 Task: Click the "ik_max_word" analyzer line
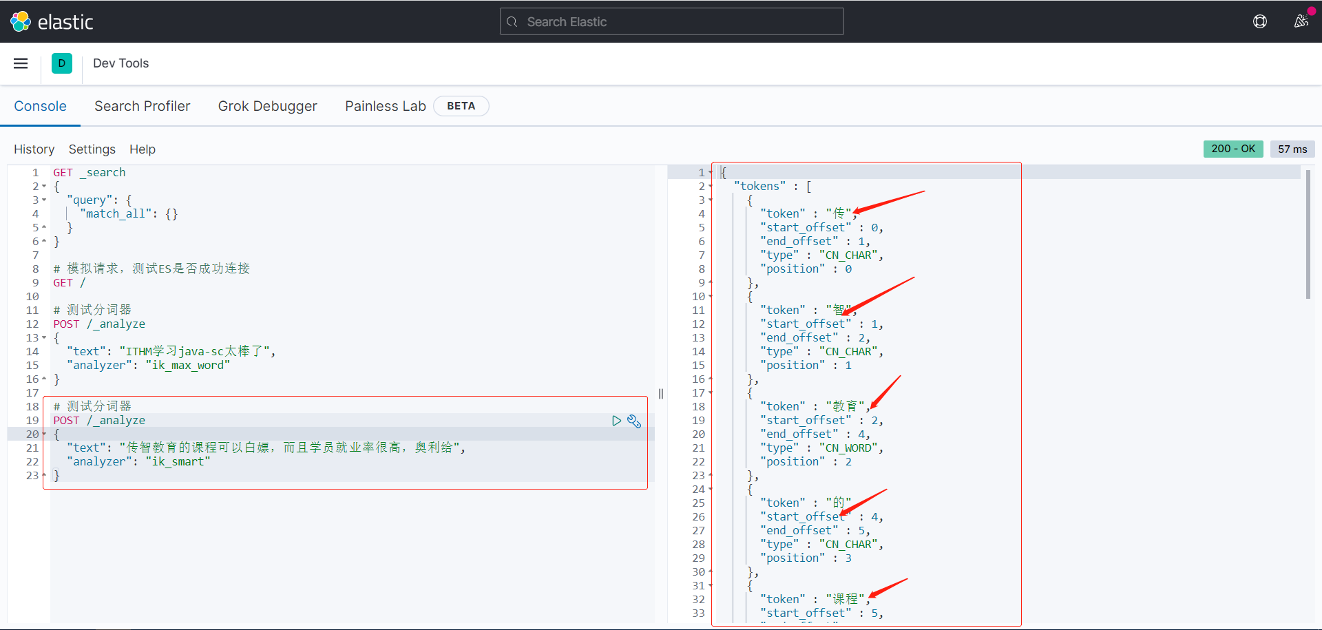click(148, 366)
